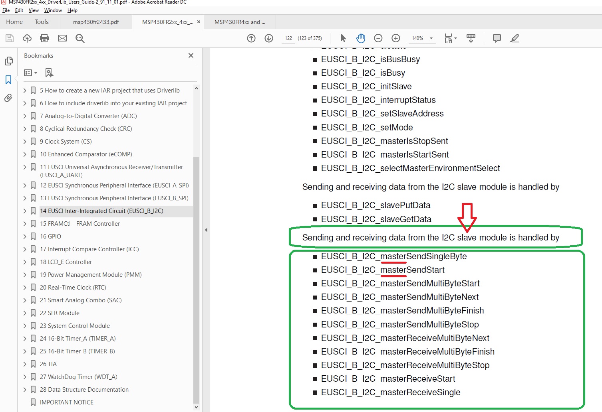
Task: Switch to the Tools tab
Action: coord(42,22)
